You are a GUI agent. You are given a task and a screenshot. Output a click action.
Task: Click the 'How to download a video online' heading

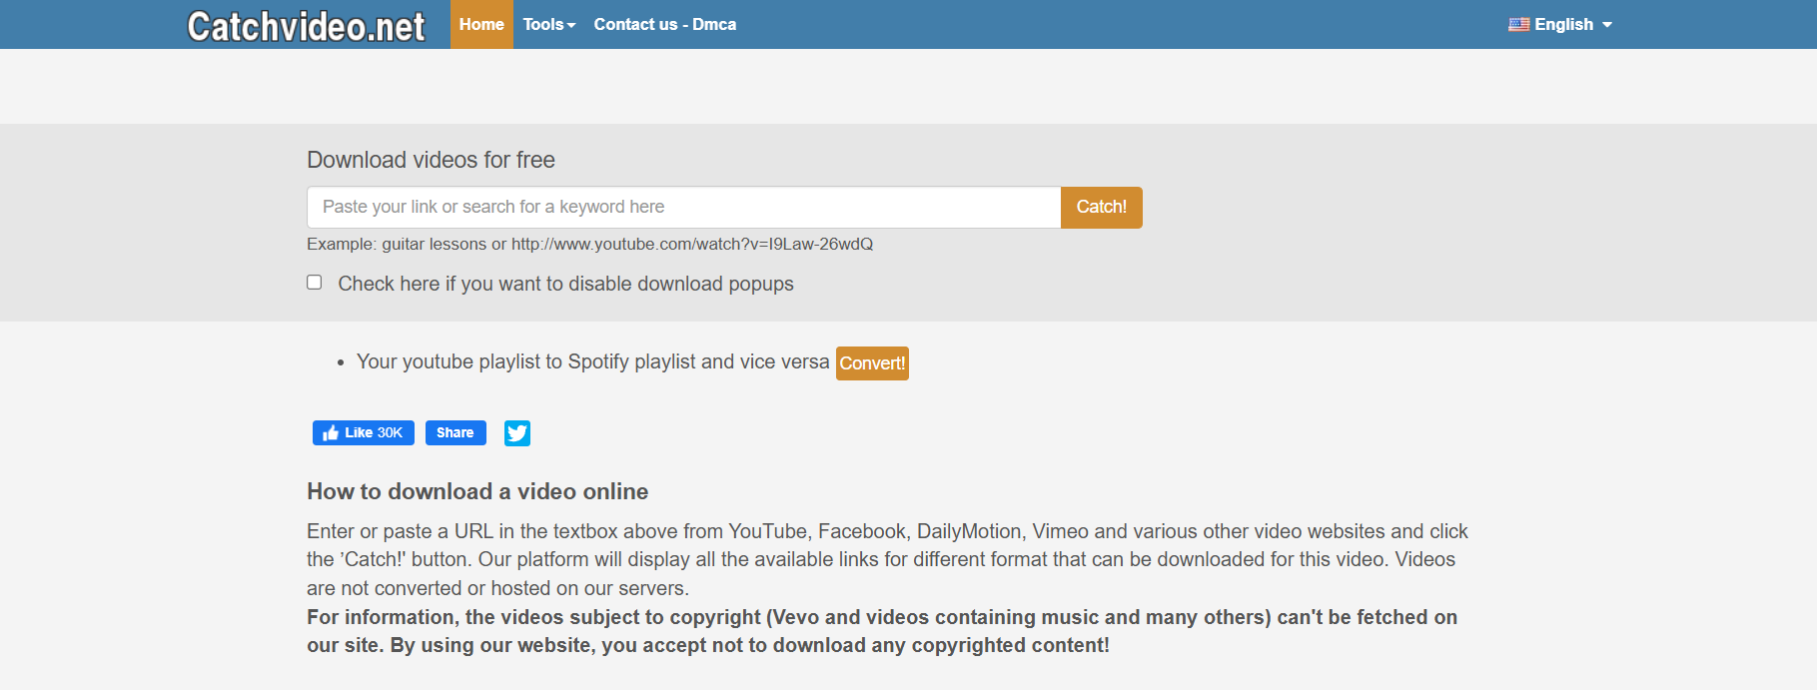point(477,491)
